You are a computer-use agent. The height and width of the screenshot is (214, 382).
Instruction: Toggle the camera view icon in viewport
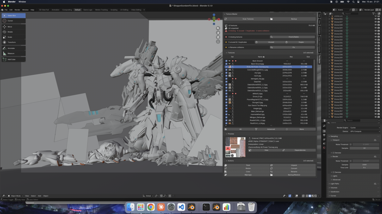[218, 37]
